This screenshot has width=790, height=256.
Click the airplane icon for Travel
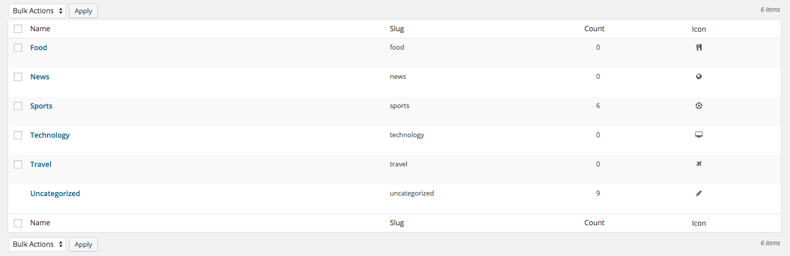point(699,164)
